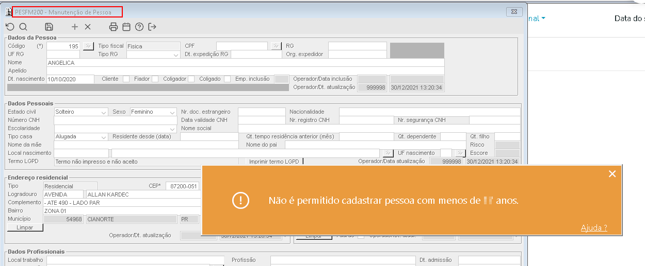Click the ALLAN KARDEC logradouro name field
The height and width of the screenshot is (266, 645).
pyautogui.click(x=143, y=194)
